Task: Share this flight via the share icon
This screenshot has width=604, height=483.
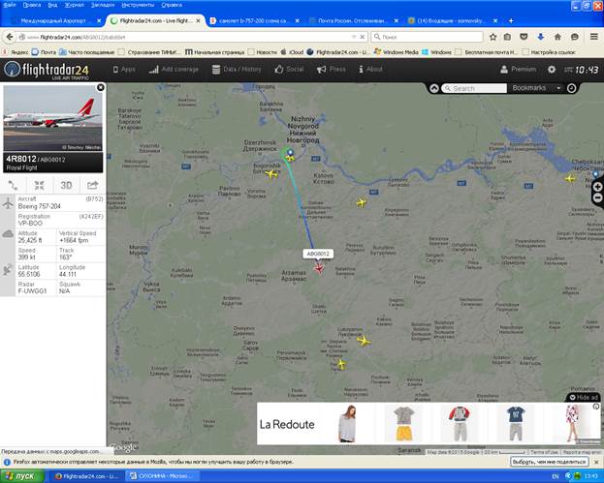Action: tap(92, 186)
